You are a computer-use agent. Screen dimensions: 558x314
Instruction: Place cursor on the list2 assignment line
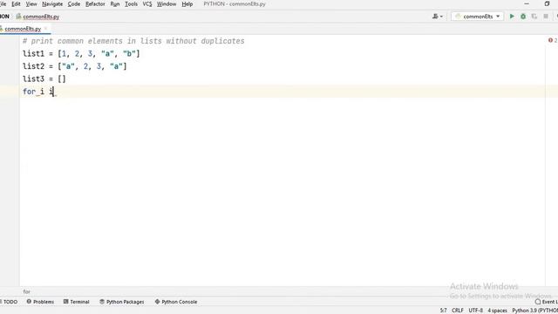[75, 66]
